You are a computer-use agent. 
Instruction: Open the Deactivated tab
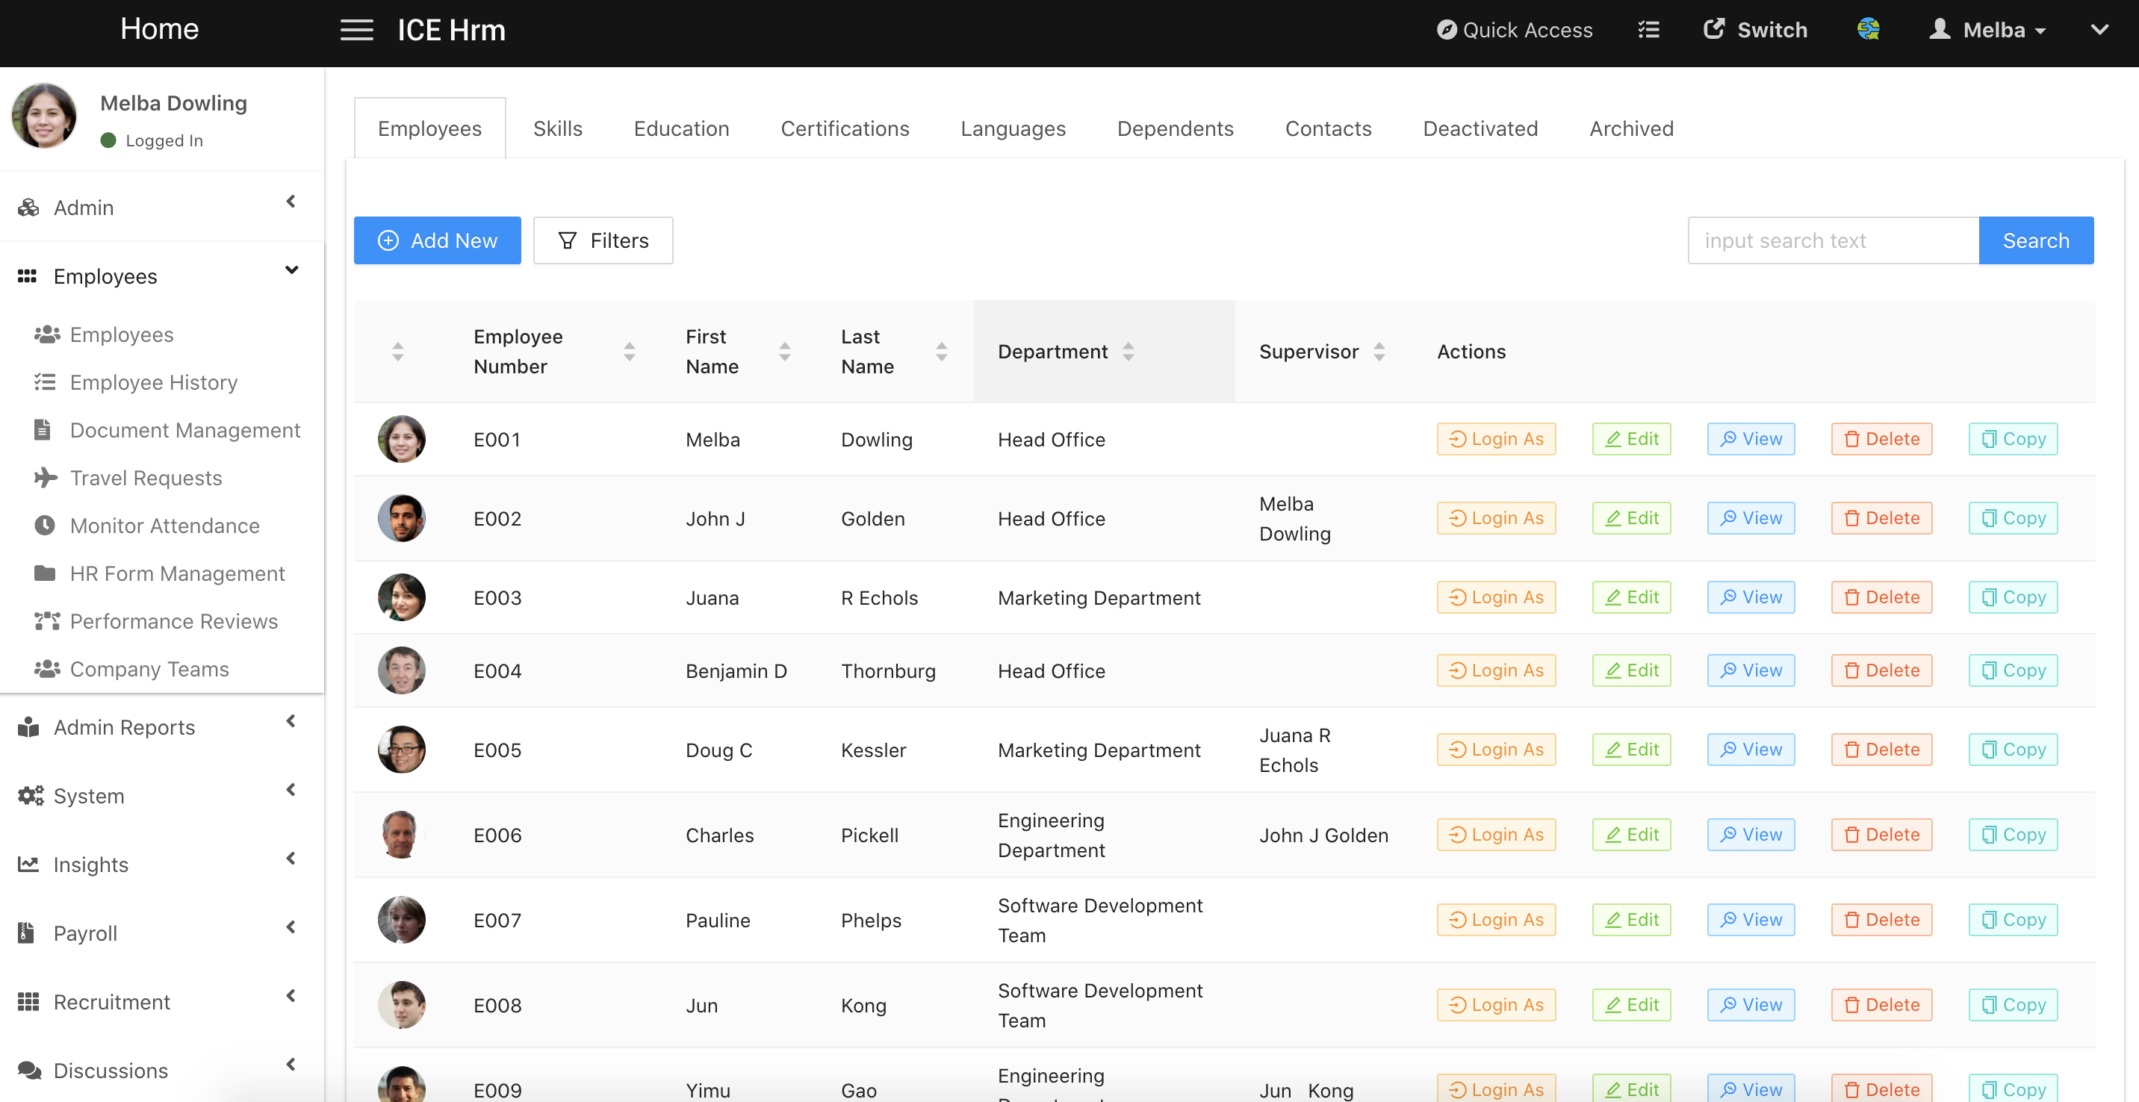tap(1480, 128)
